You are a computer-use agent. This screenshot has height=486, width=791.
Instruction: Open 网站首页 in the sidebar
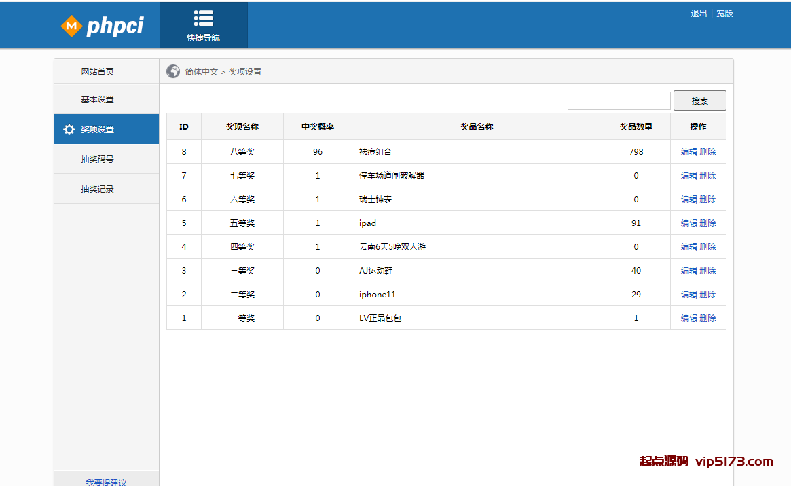(97, 71)
